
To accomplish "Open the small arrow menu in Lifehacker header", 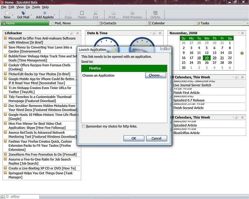I will click(x=68, y=33).
